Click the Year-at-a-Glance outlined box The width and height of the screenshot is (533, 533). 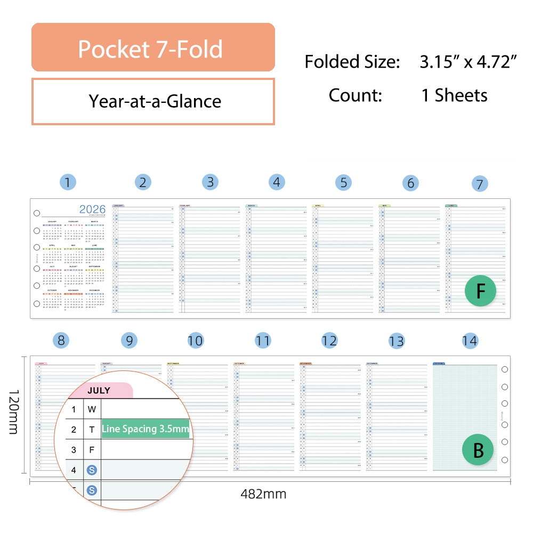click(x=153, y=101)
